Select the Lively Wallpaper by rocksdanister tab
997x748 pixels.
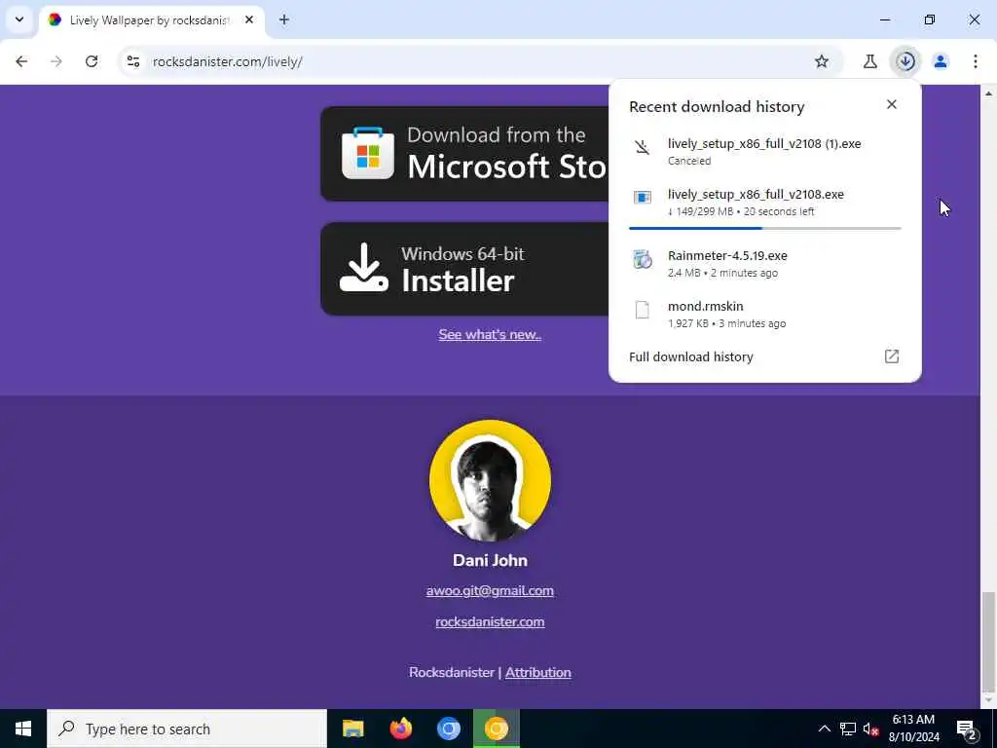pyautogui.click(x=153, y=19)
